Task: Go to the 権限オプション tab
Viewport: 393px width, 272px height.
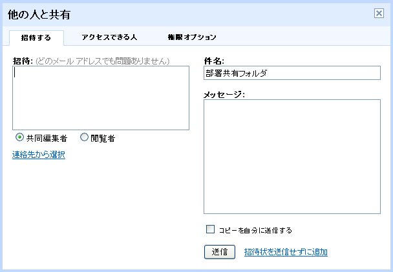Action: (191, 37)
